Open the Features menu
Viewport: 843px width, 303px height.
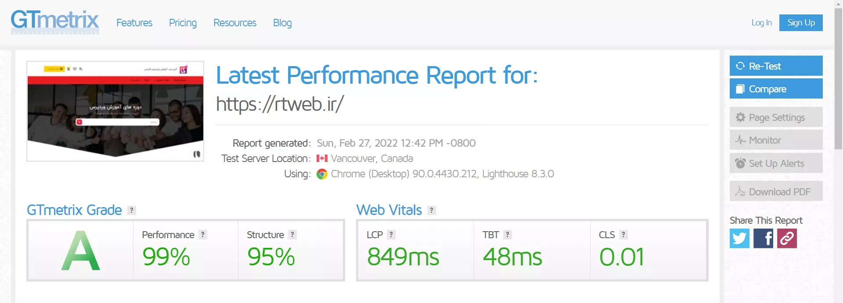(134, 23)
